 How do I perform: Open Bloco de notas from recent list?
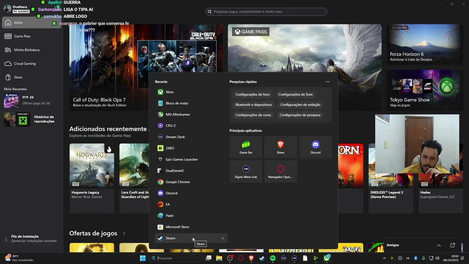click(x=191, y=103)
